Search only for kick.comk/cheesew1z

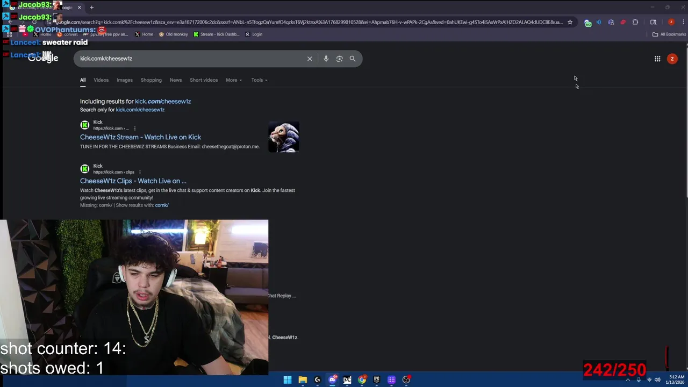(140, 110)
